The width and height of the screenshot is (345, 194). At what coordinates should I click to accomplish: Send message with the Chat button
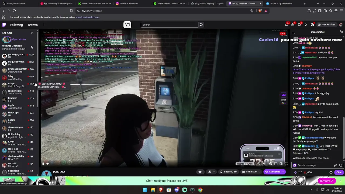tap(339, 172)
